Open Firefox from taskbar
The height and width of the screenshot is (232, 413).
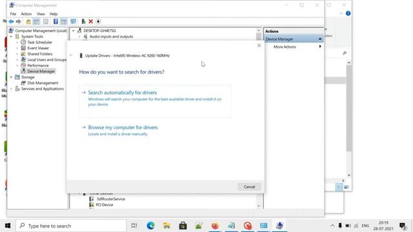coord(215,226)
